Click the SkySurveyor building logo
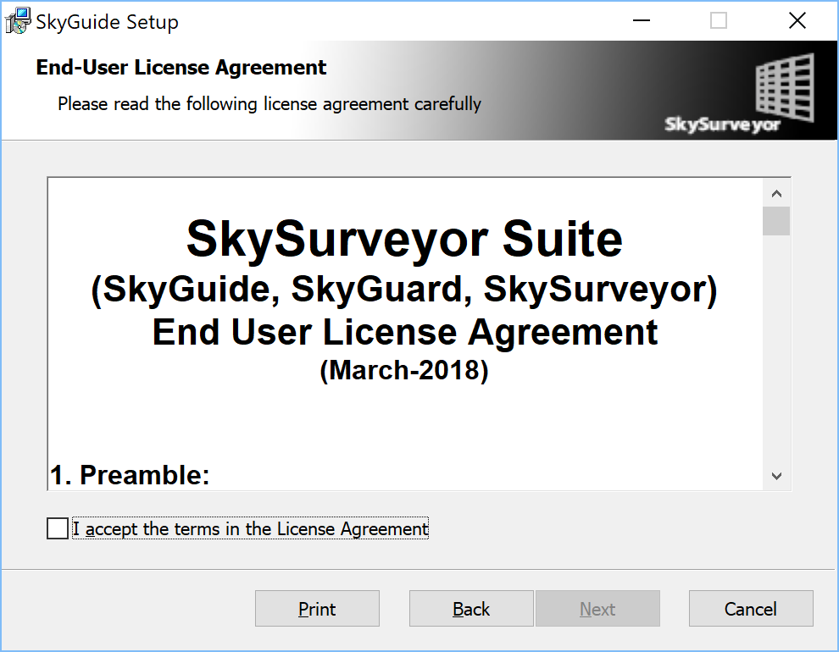Screen dimensions: 839x652 [x=784, y=87]
